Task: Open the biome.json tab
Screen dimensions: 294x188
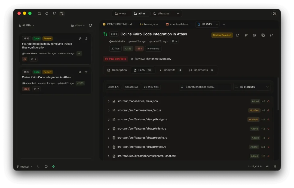Action: point(149,24)
